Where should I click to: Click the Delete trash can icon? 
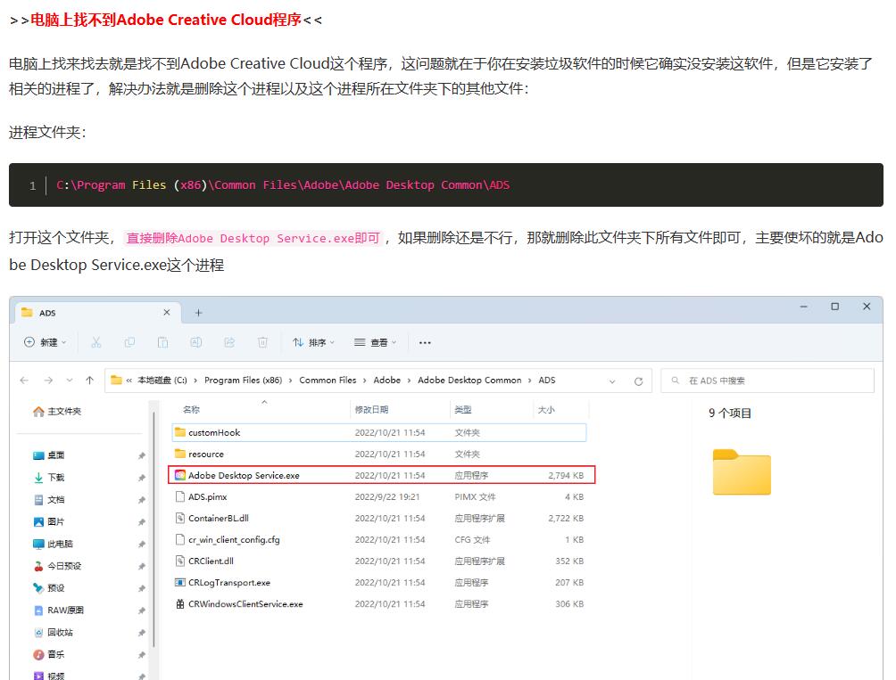click(262, 342)
